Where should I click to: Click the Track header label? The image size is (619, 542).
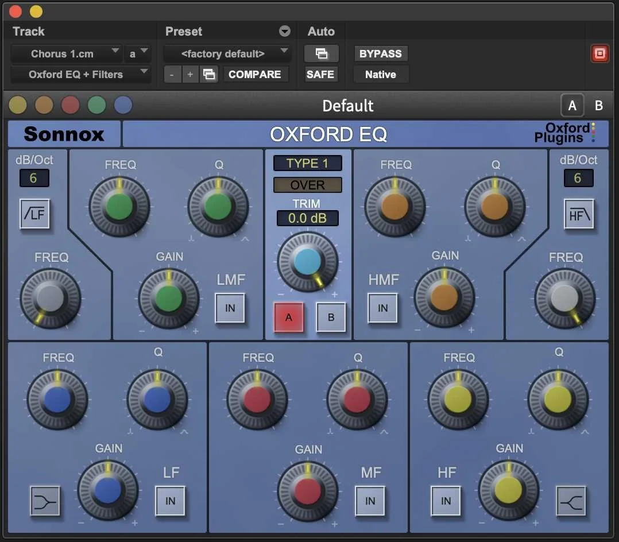29,31
